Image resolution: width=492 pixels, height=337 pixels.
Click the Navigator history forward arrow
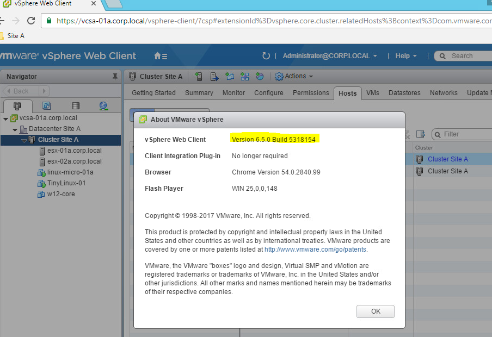[x=44, y=91]
